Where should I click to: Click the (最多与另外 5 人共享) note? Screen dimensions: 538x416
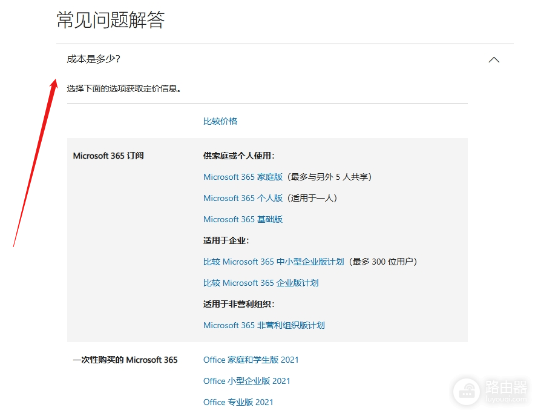tap(329, 177)
